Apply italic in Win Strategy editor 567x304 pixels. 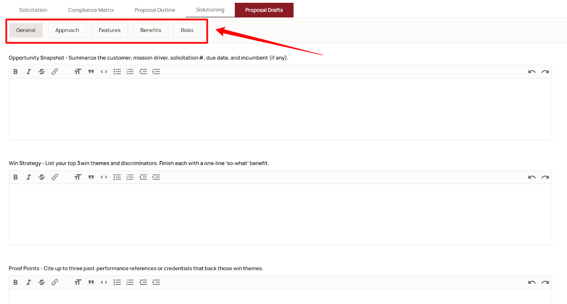(29, 177)
